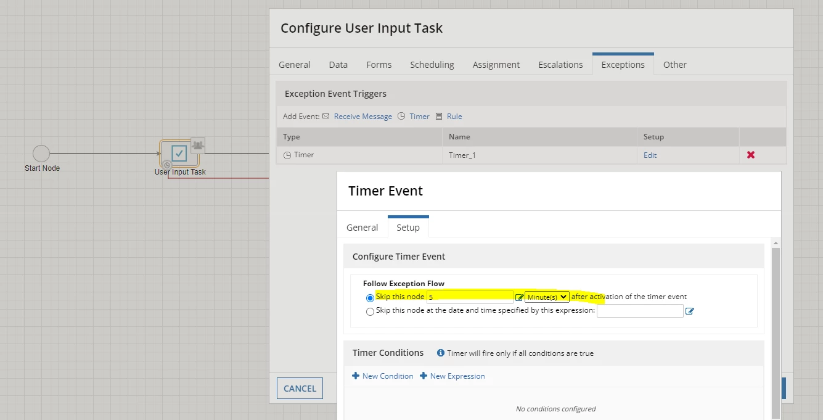Select the Start Node circle
This screenshot has width=823, height=420.
pos(41,154)
